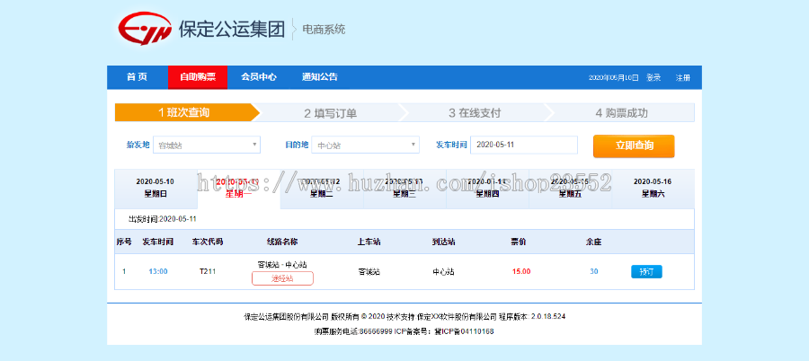This screenshot has width=809, height=361.
Task: Click the red 途经站 button for T211
Action: point(282,278)
